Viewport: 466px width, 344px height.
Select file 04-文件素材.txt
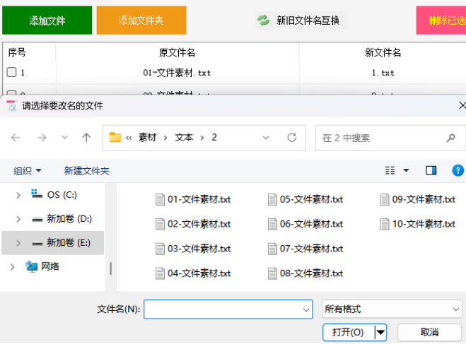pyautogui.click(x=193, y=273)
